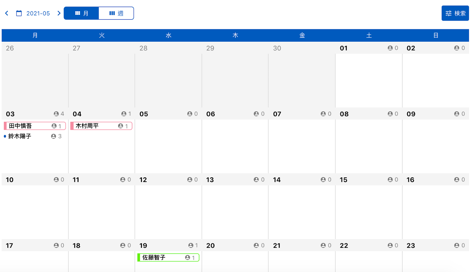
Task: Click person icon in 田中慎吾 event
Action: coord(54,126)
